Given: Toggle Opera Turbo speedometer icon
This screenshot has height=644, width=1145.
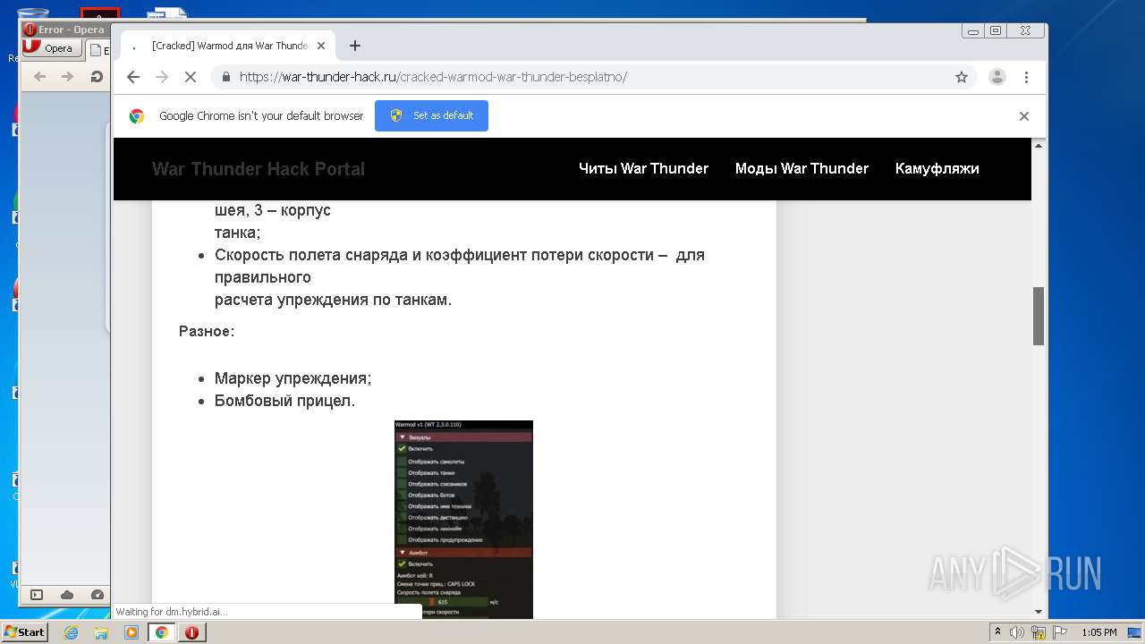Looking at the screenshot, I should 97,595.
